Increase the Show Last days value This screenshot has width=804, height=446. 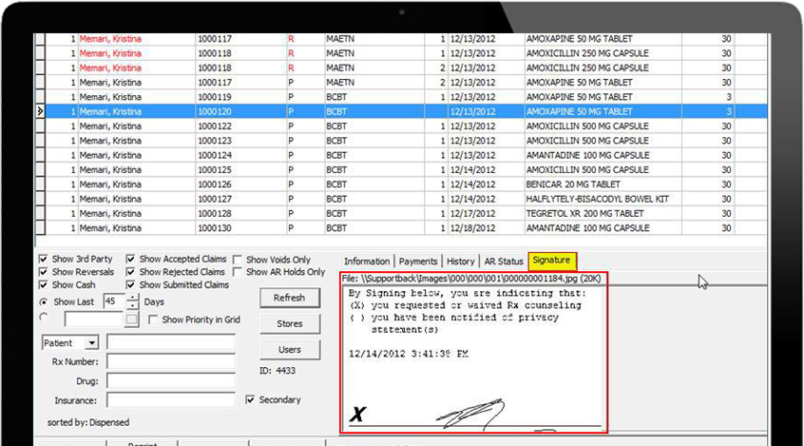point(132,297)
